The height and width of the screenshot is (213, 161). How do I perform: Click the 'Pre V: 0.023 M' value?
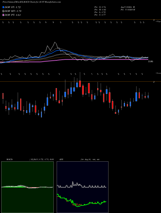coord(128,10)
